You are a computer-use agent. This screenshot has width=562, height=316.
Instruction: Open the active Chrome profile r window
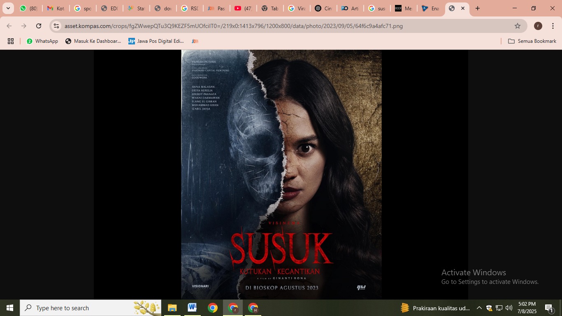(x=233, y=308)
